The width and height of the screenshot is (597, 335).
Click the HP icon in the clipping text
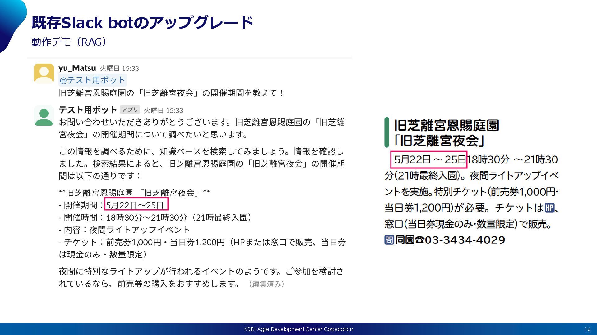tap(549, 208)
